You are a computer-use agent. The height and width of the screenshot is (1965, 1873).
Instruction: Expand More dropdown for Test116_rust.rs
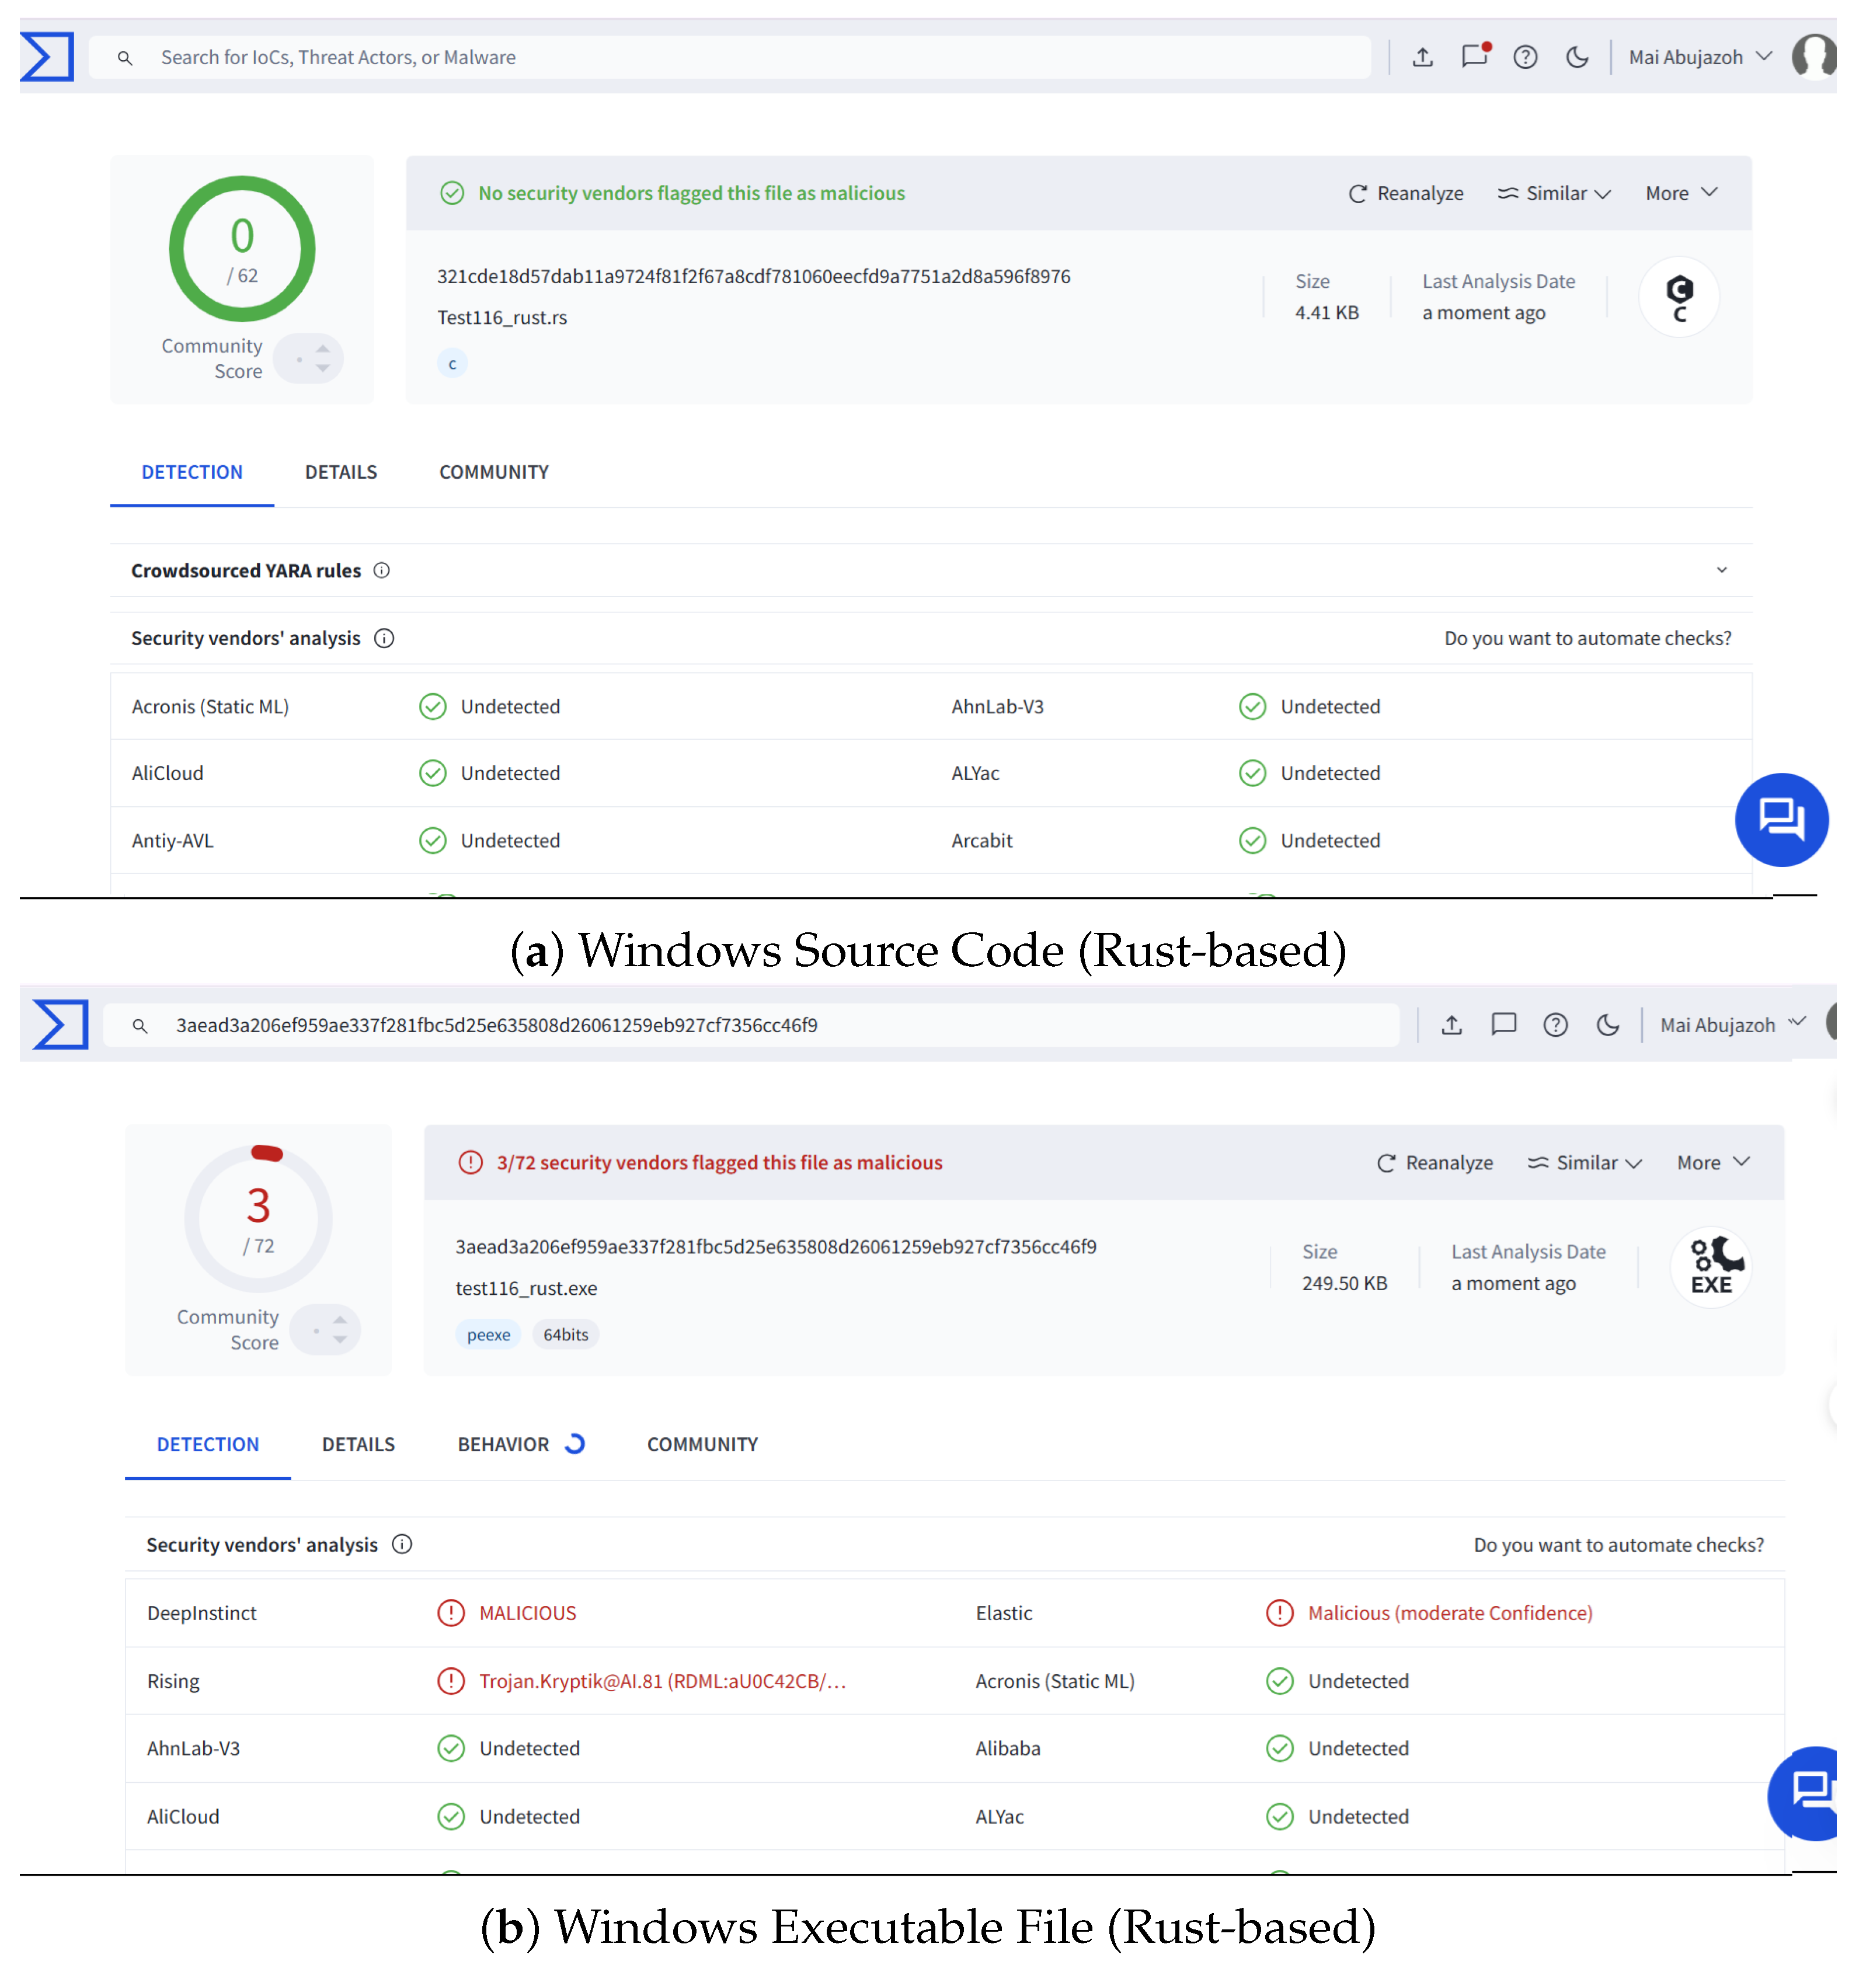tap(1681, 193)
